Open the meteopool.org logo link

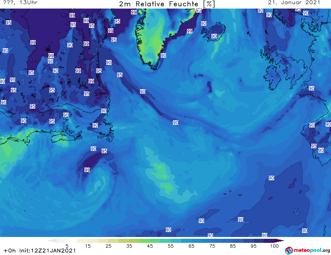307,250
